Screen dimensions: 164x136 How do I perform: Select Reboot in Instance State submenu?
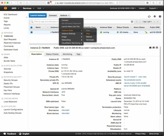[x=90, y=37]
